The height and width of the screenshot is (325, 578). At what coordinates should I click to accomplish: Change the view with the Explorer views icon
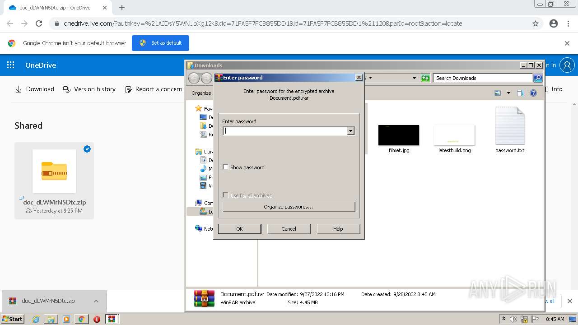[x=498, y=93]
